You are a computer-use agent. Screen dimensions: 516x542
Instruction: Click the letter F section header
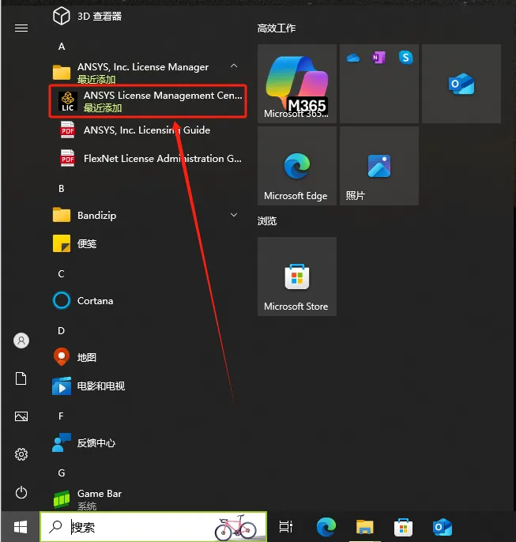click(x=61, y=416)
